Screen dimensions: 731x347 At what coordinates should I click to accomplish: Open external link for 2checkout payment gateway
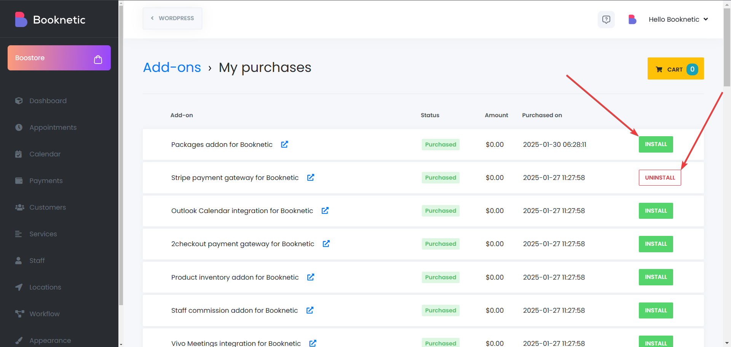click(326, 244)
